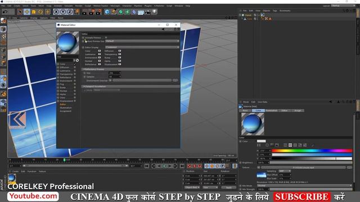The height and width of the screenshot is (202, 360).
Task: Open Object (Rel) coordinates dropdown
Action: [x=192, y=187]
